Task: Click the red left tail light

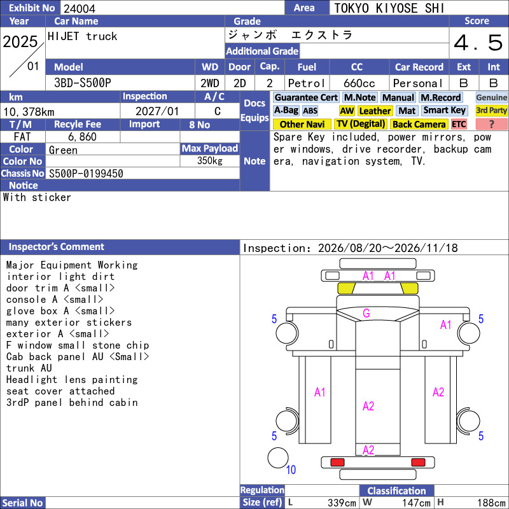Action: [337, 463]
